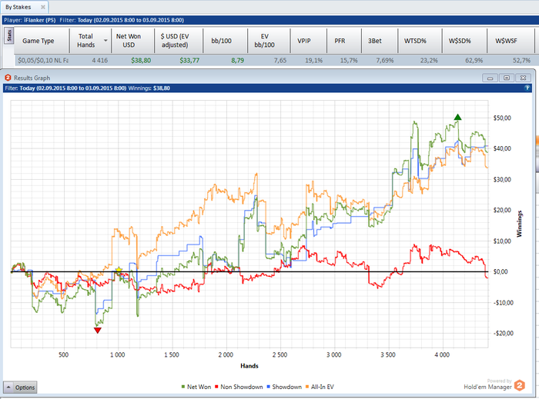Toggle the Showdown legend entry

coord(284,387)
